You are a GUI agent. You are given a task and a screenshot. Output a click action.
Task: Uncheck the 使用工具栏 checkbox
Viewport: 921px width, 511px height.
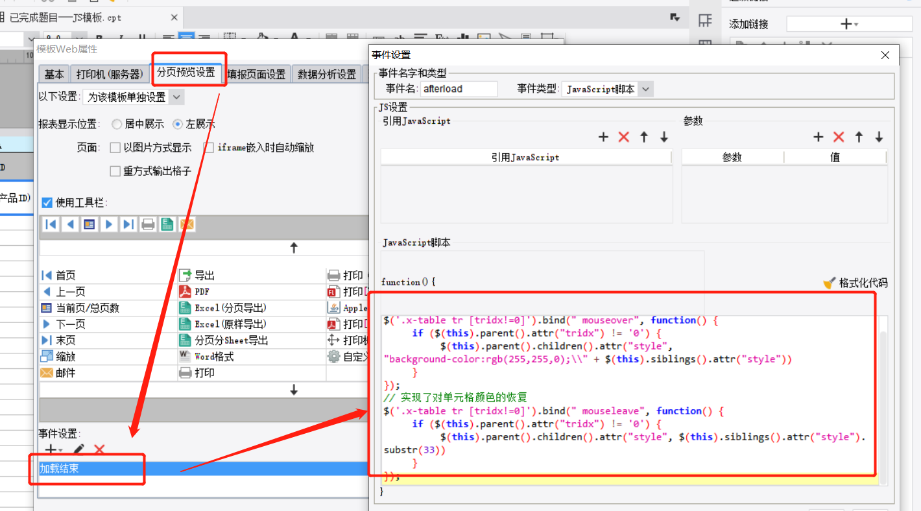point(47,203)
